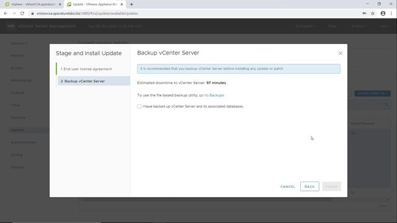Viewport: 397px width, 223px height.
Task: Close the vSphere browser tab
Action: point(60,4)
